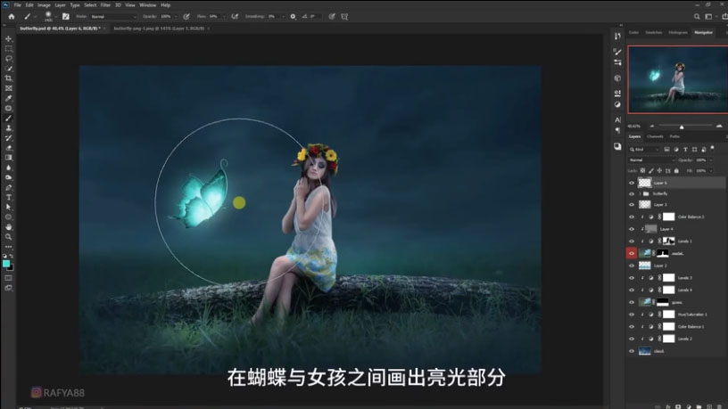Toggle red-highlighted eye of model layer
728x409 pixels.
(x=632, y=253)
